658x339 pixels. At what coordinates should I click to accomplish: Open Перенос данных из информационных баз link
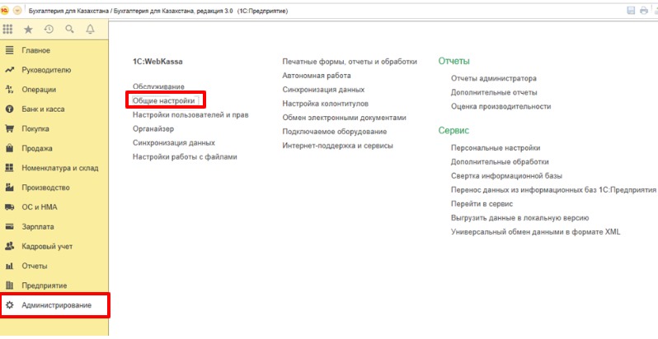click(553, 189)
